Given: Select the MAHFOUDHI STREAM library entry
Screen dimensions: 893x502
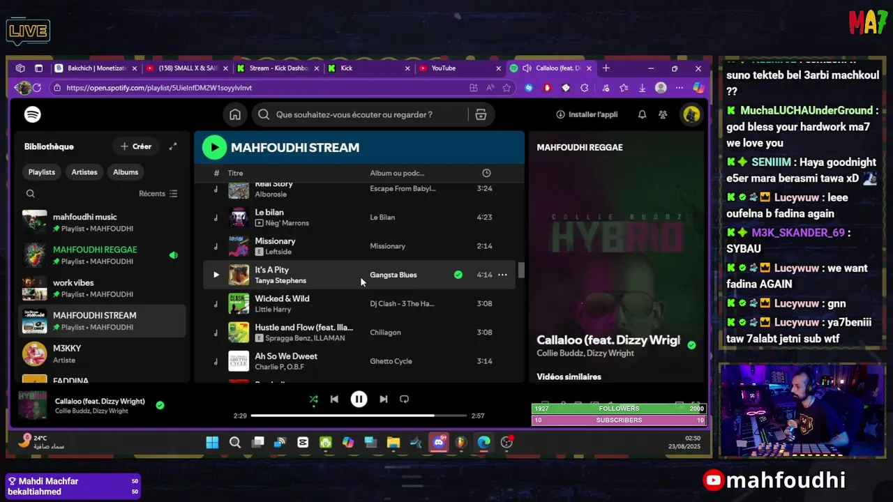Looking at the screenshot, I should tap(102, 321).
